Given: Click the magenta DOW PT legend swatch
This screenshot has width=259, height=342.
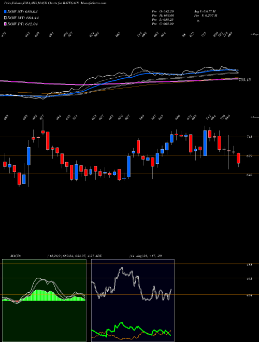Looking at the screenshot, I should pos(5,24).
